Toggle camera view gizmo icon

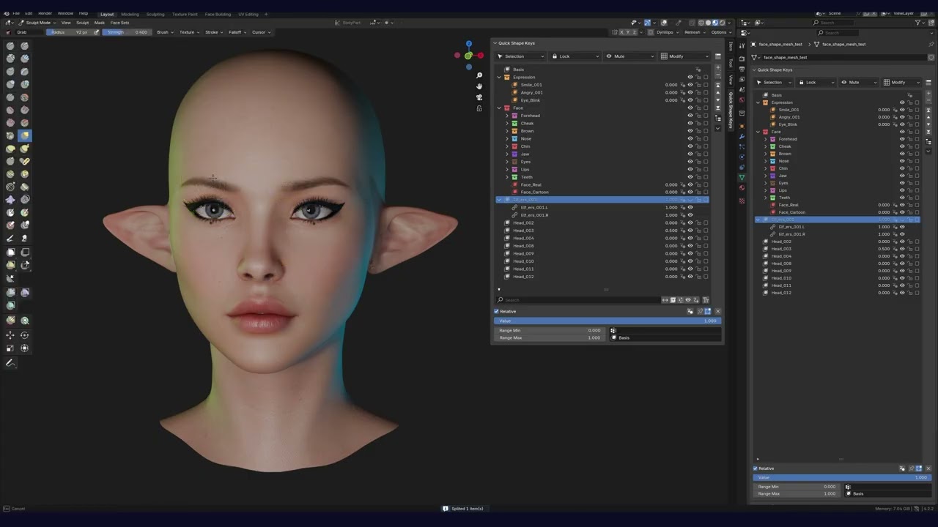[x=479, y=97]
